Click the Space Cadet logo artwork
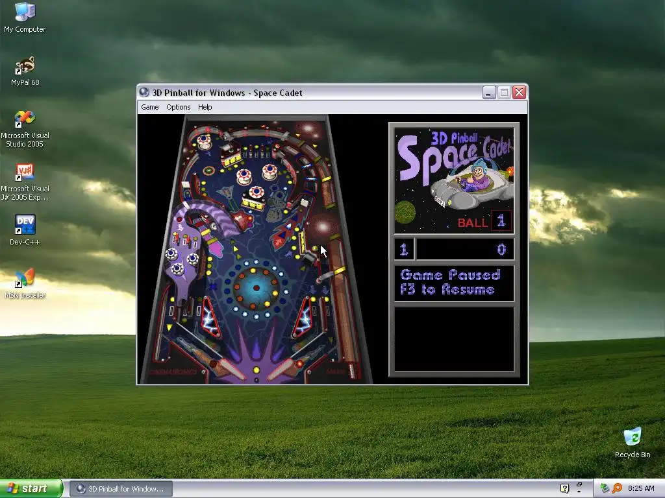 pyautogui.click(x=454, y=180)
